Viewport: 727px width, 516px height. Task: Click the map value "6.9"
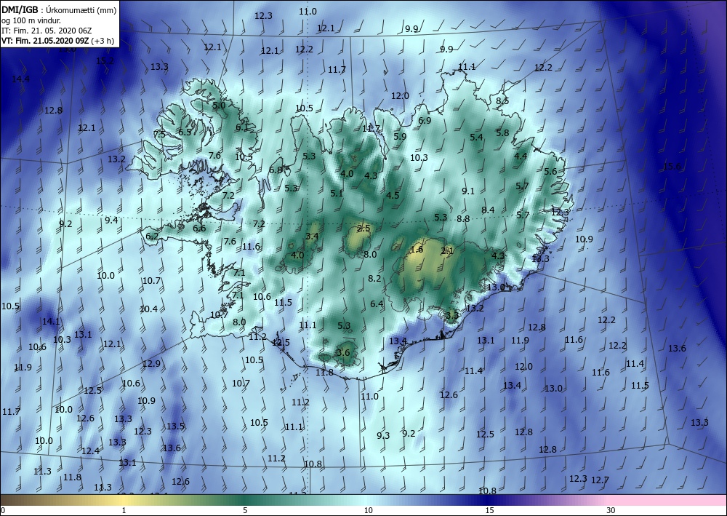pyautogui.click(x=425, y=121)
